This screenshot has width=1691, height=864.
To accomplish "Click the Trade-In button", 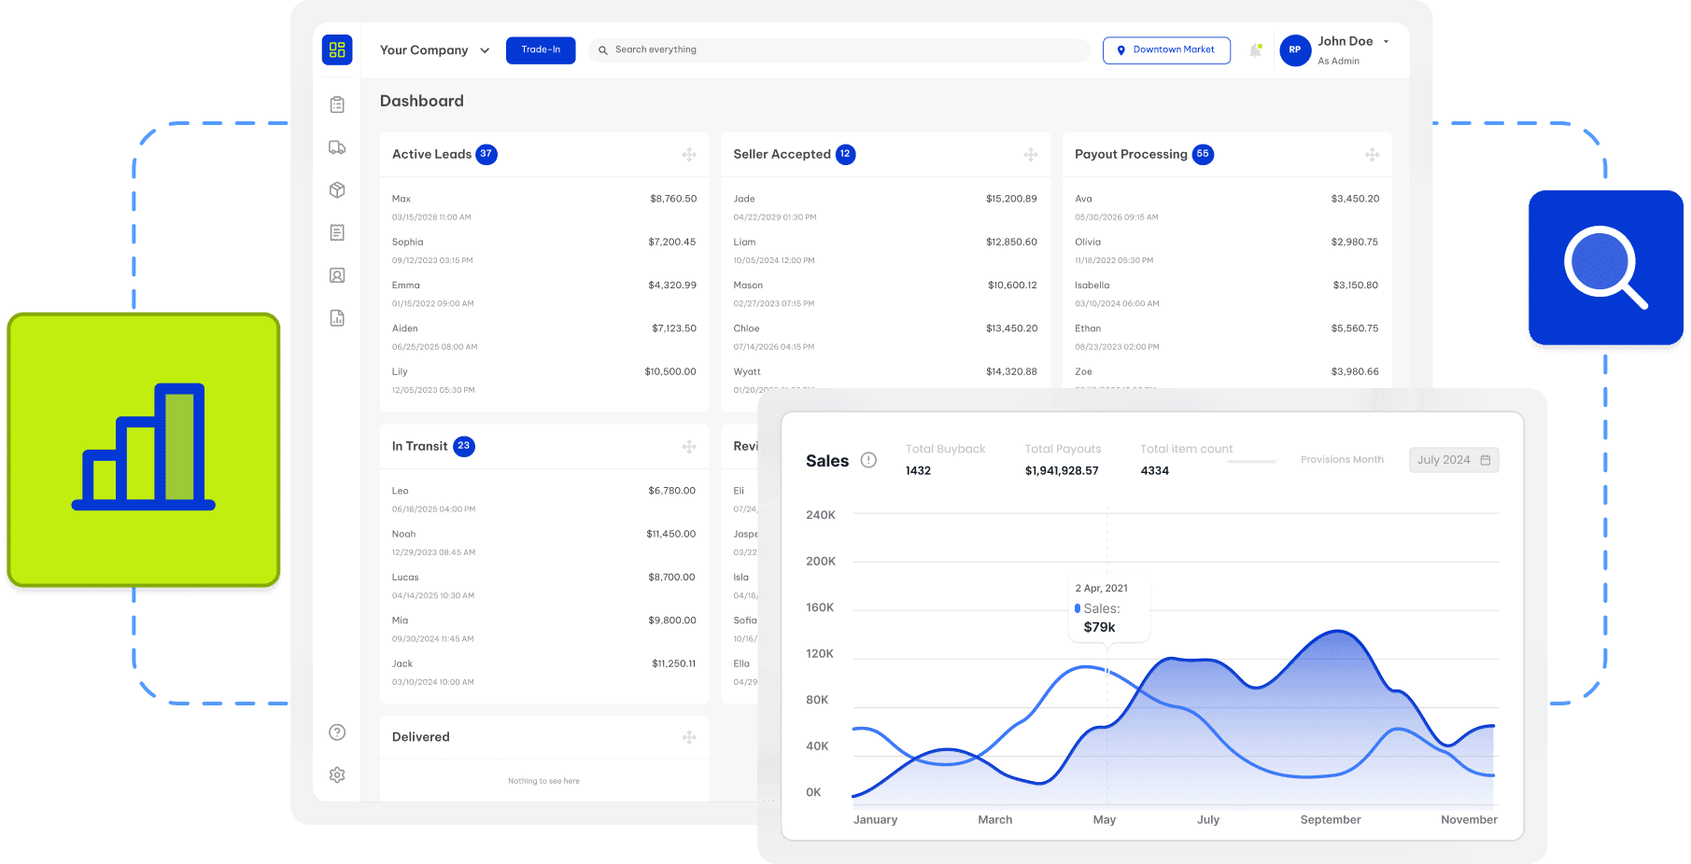I will (541, 50).
